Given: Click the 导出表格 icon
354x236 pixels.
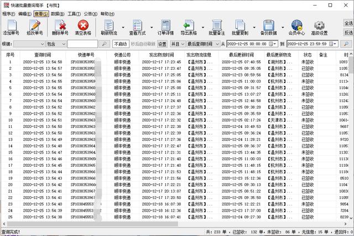Looking at the screenshot, I should (189, 26).
